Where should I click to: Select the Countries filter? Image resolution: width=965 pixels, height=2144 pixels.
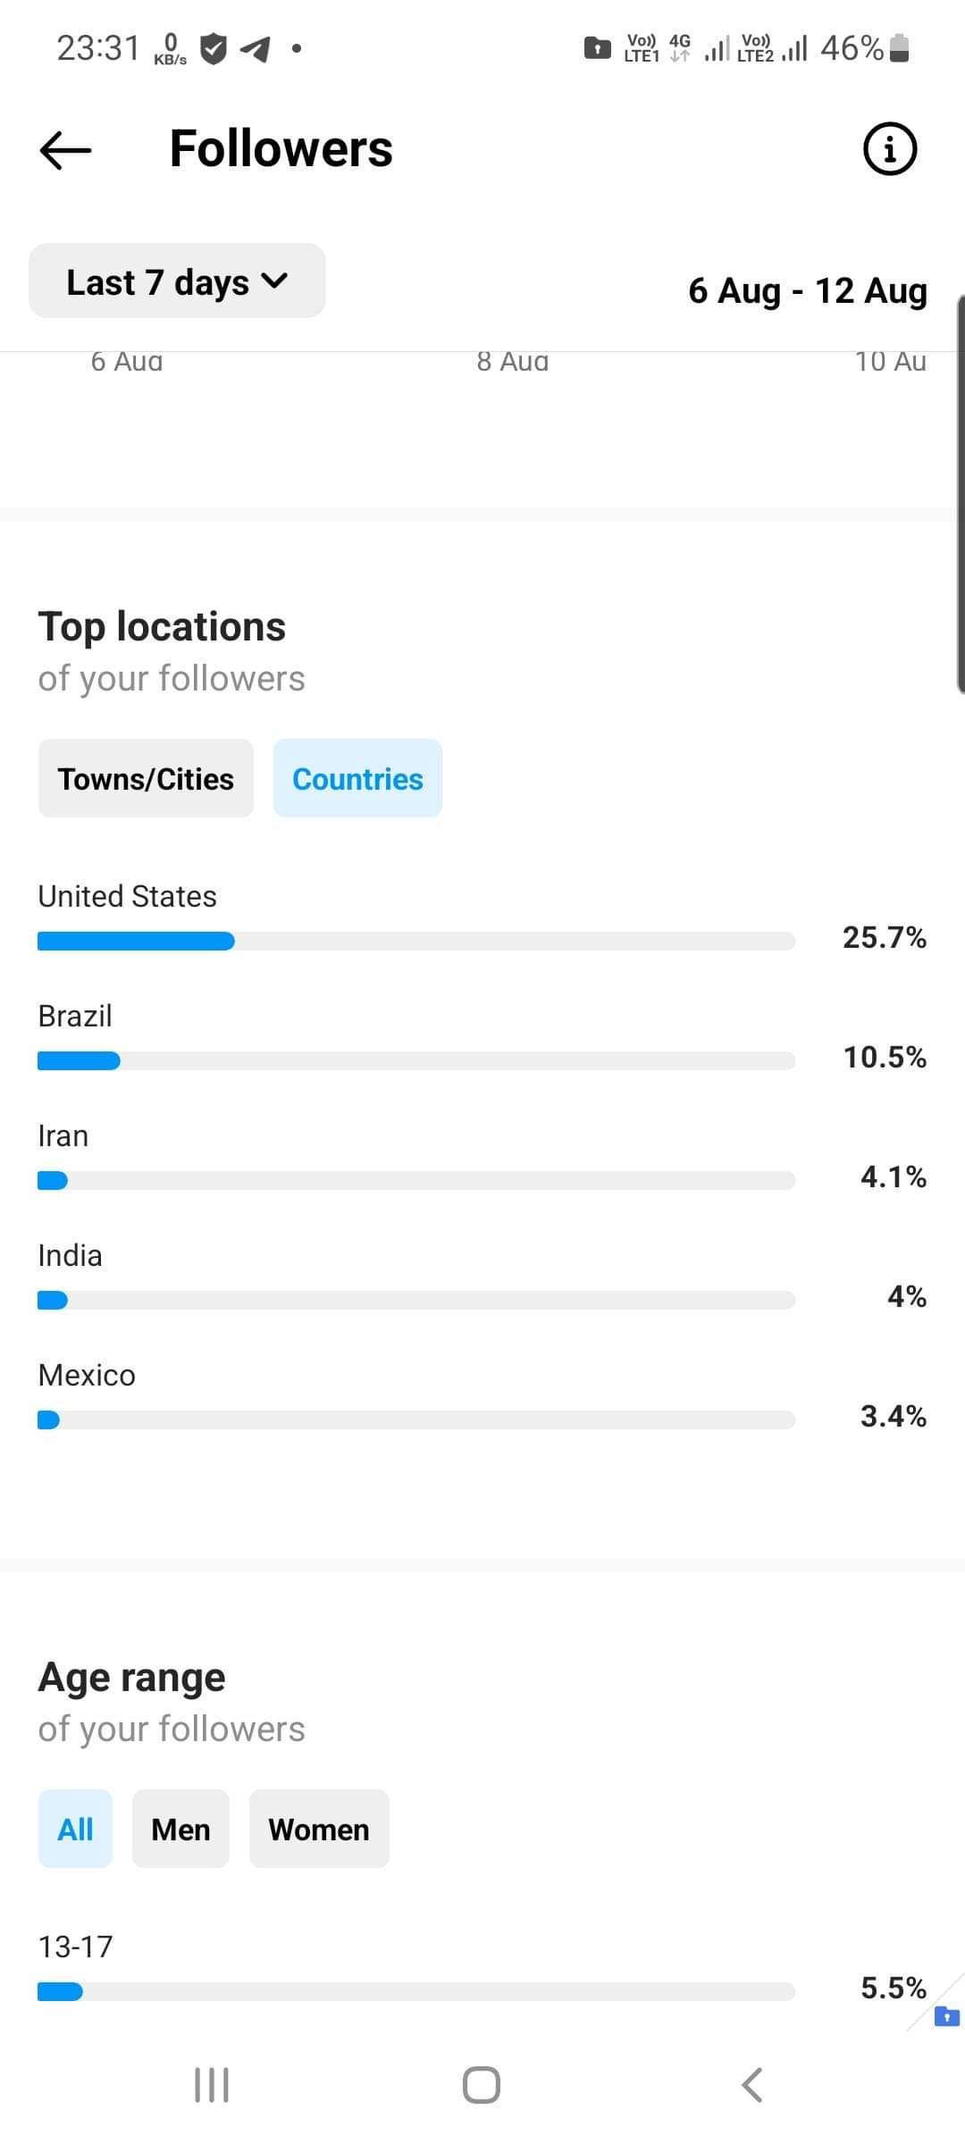coord(357,778)
